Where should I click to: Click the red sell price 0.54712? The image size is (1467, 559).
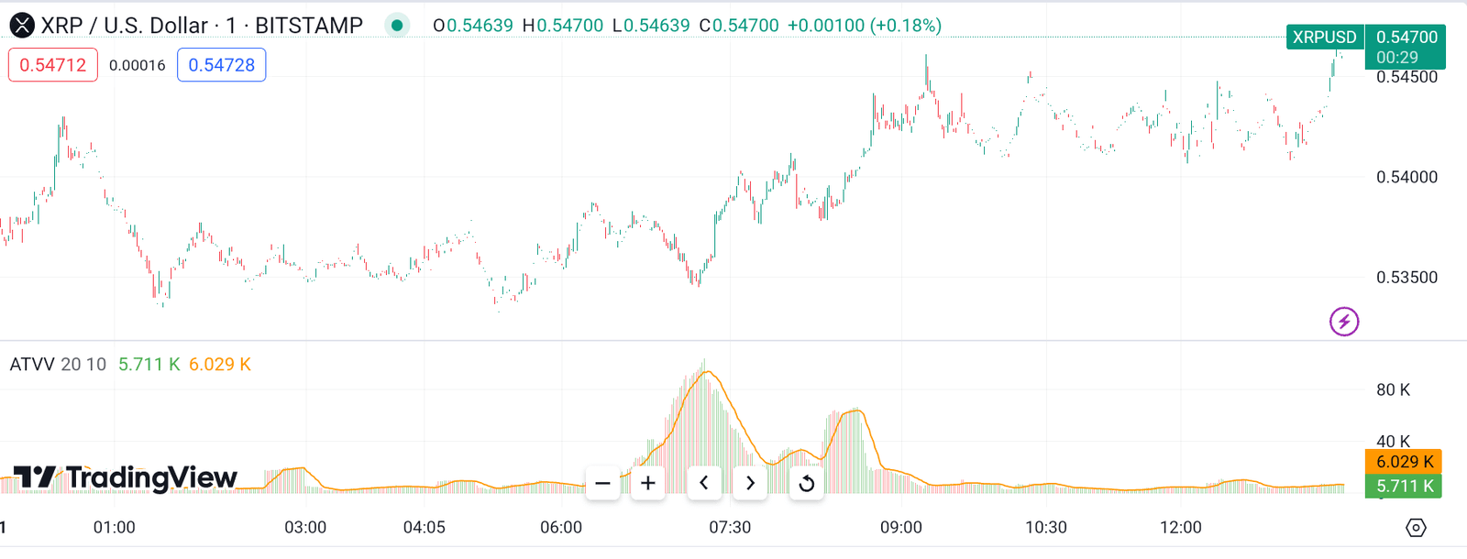[53, 65]
